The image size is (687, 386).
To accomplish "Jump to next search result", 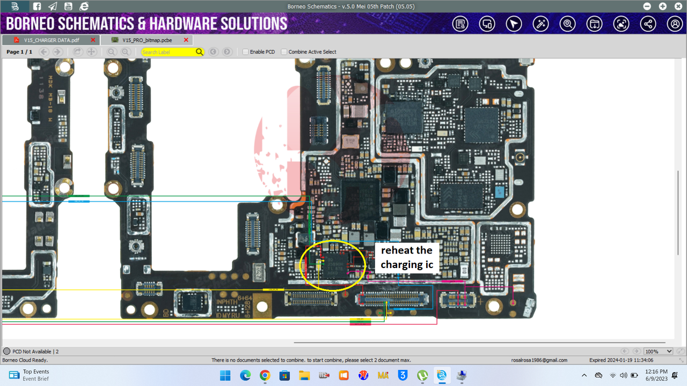I will (228, 52).
